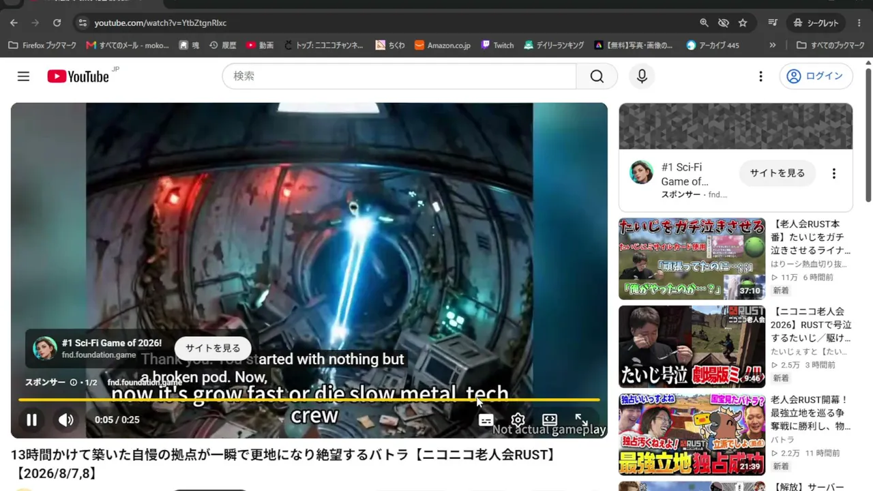Open the すべてのメール bookmark
The width and height of the screenshot is (873, 491).
[x=128, y=45]
